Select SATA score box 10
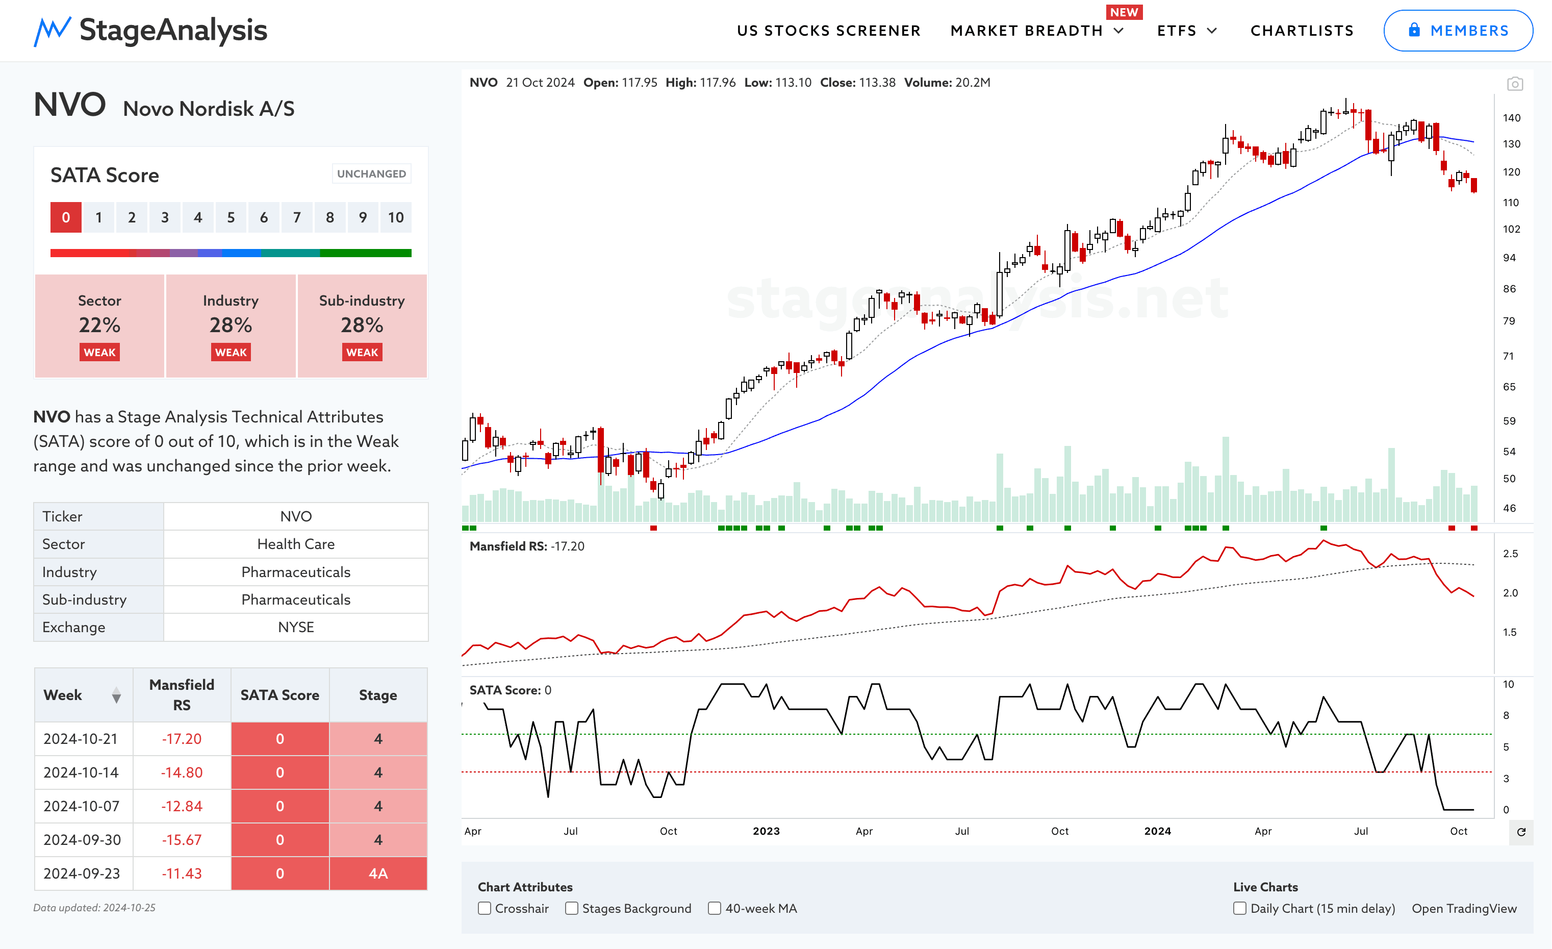The image size is (1552, 949). pyautogui.click(x=396, y=217)
